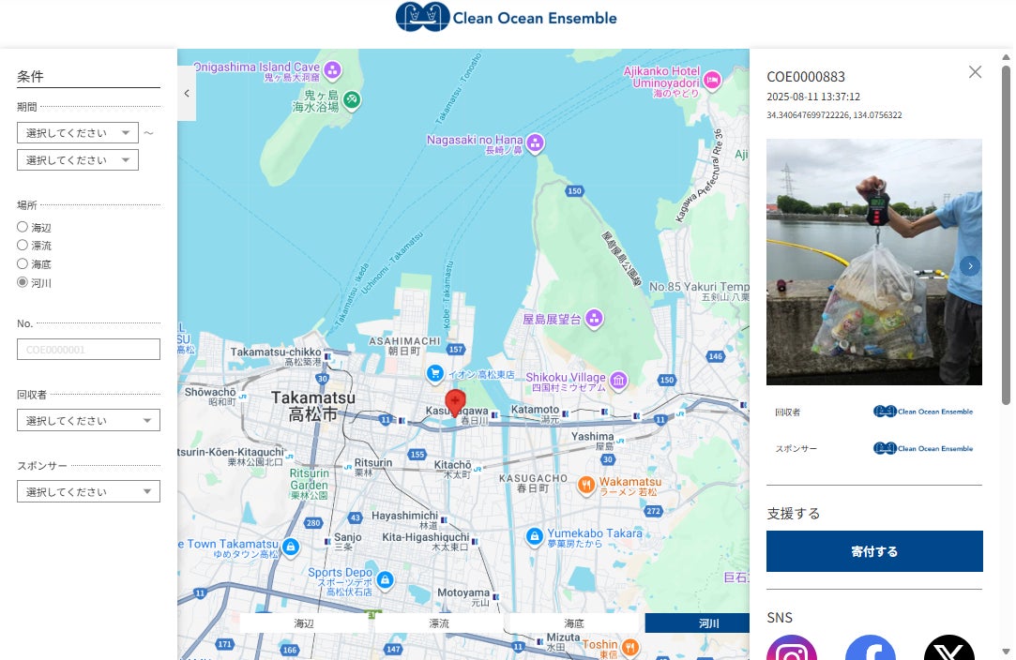Click the Nagasaki no Hana landmark icon

535,143
